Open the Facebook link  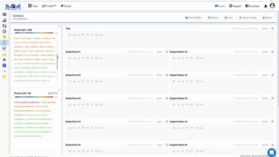coord(252,6)
